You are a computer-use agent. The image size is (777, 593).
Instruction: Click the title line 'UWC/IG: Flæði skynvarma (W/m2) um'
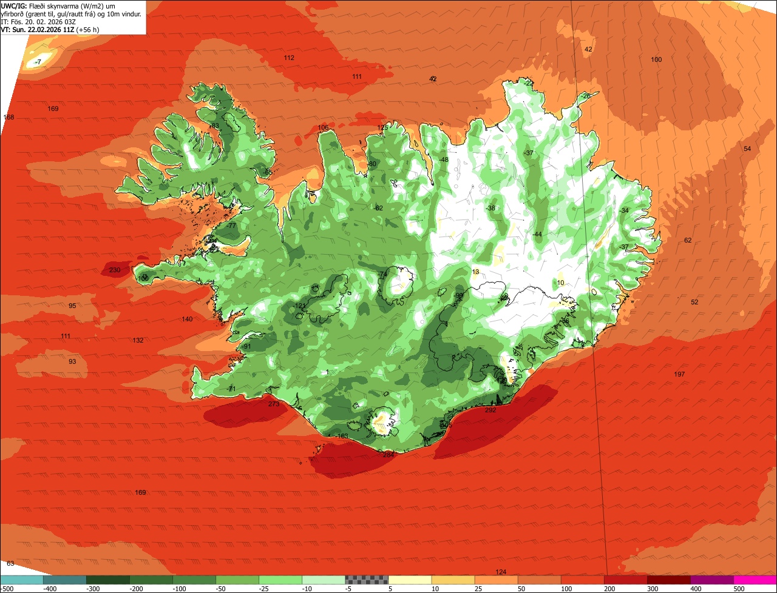click(58, 5)
